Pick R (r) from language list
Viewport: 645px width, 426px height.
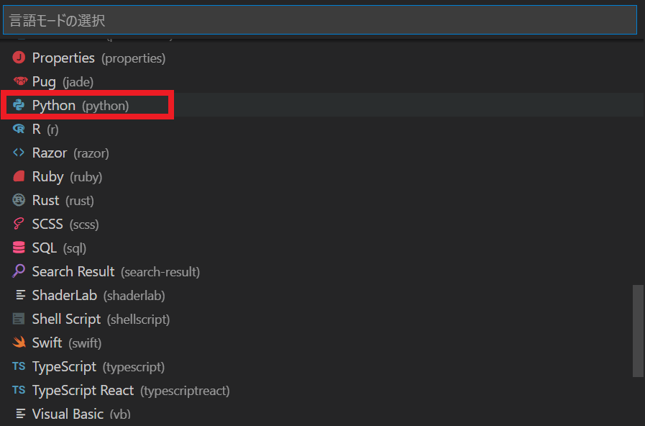(322, 129)
